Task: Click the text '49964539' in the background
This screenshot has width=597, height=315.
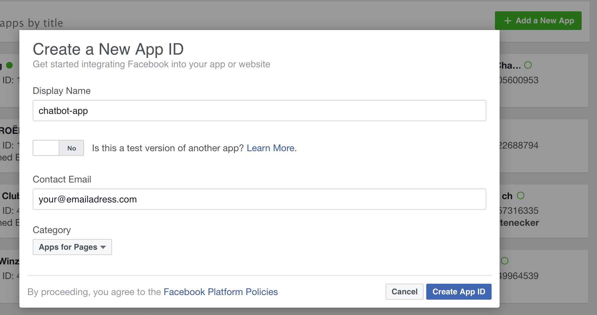Action: 519,276
